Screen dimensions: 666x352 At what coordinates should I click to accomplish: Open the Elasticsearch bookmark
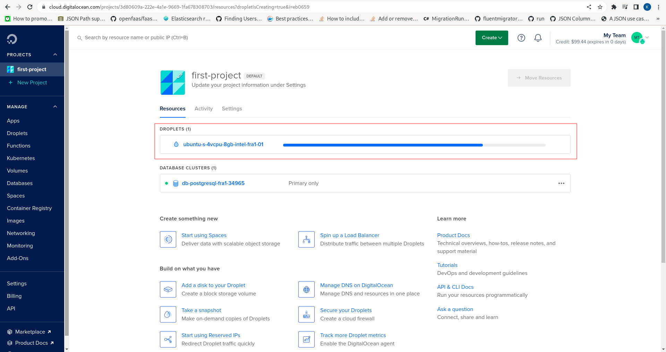(x=187, y=19)
